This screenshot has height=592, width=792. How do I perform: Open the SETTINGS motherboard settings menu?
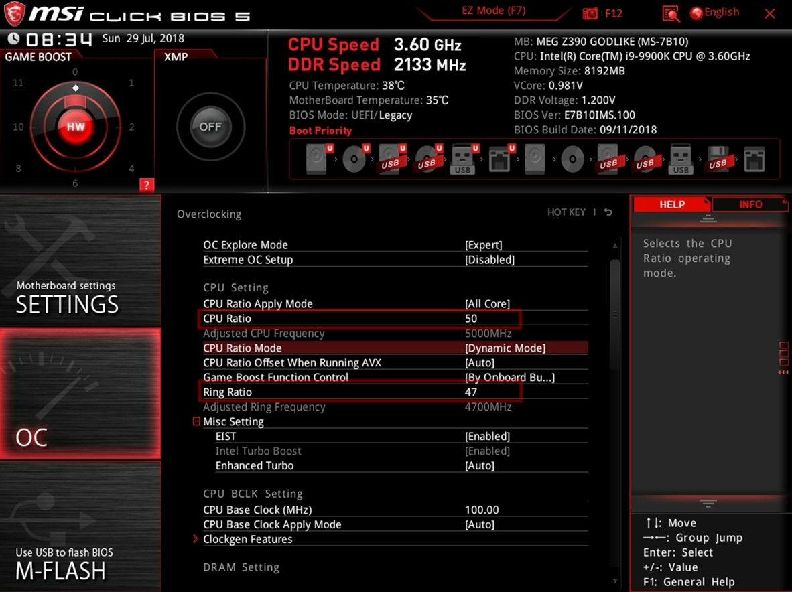(x=81, y=261)
